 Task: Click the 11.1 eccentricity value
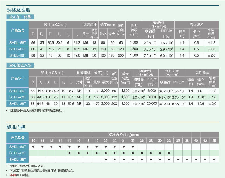201,91
